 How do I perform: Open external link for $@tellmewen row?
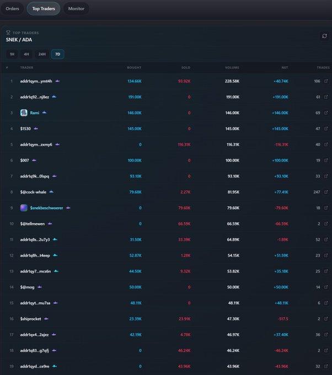click(x=326, y=223)
